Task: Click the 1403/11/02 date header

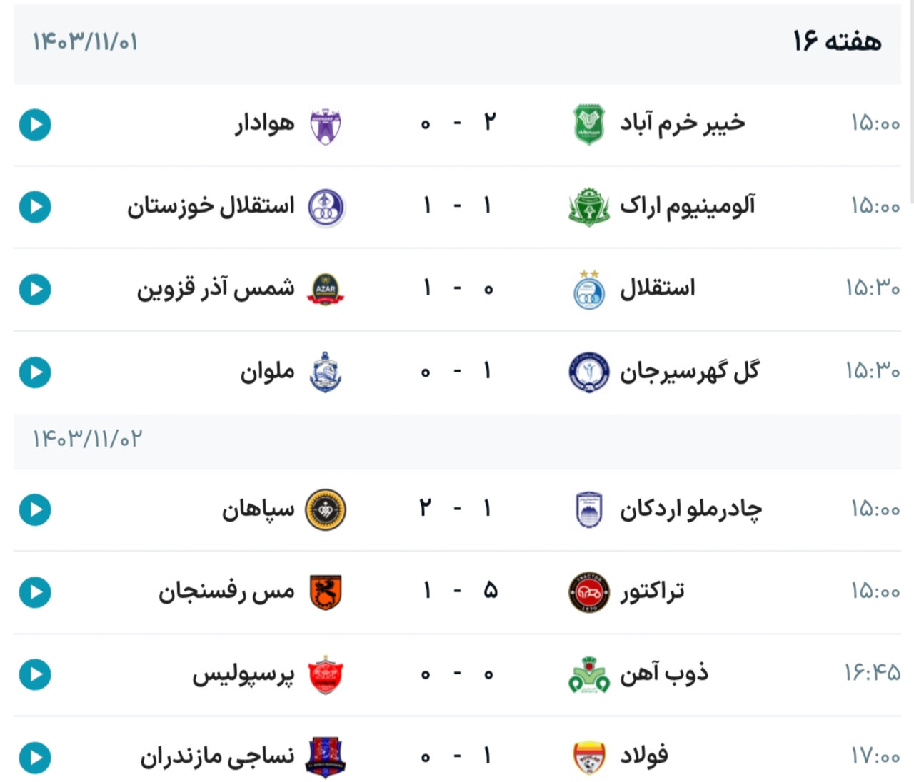Action: coord(87,439)
